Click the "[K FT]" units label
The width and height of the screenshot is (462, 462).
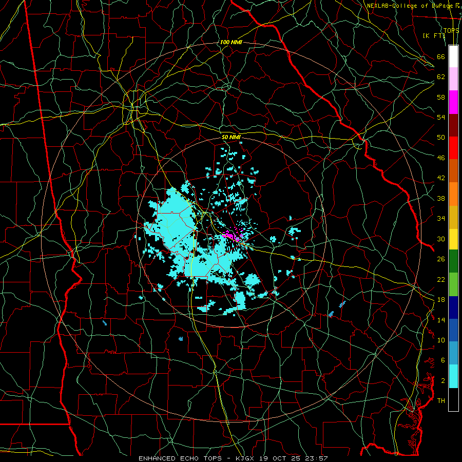tap(434, 35)
